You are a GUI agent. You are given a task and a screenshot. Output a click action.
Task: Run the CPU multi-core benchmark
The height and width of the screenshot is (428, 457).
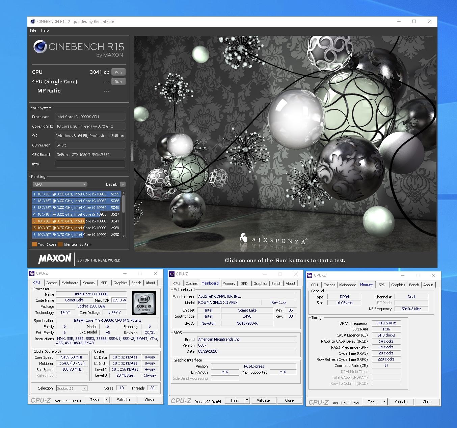(x=118, y=72)
